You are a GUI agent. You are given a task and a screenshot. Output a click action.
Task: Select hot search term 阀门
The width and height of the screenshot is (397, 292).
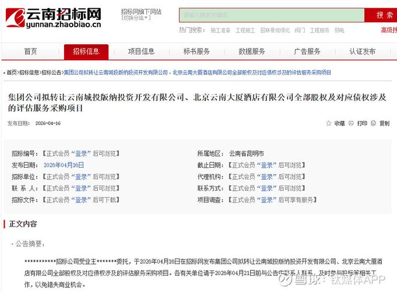pos(300,30)
